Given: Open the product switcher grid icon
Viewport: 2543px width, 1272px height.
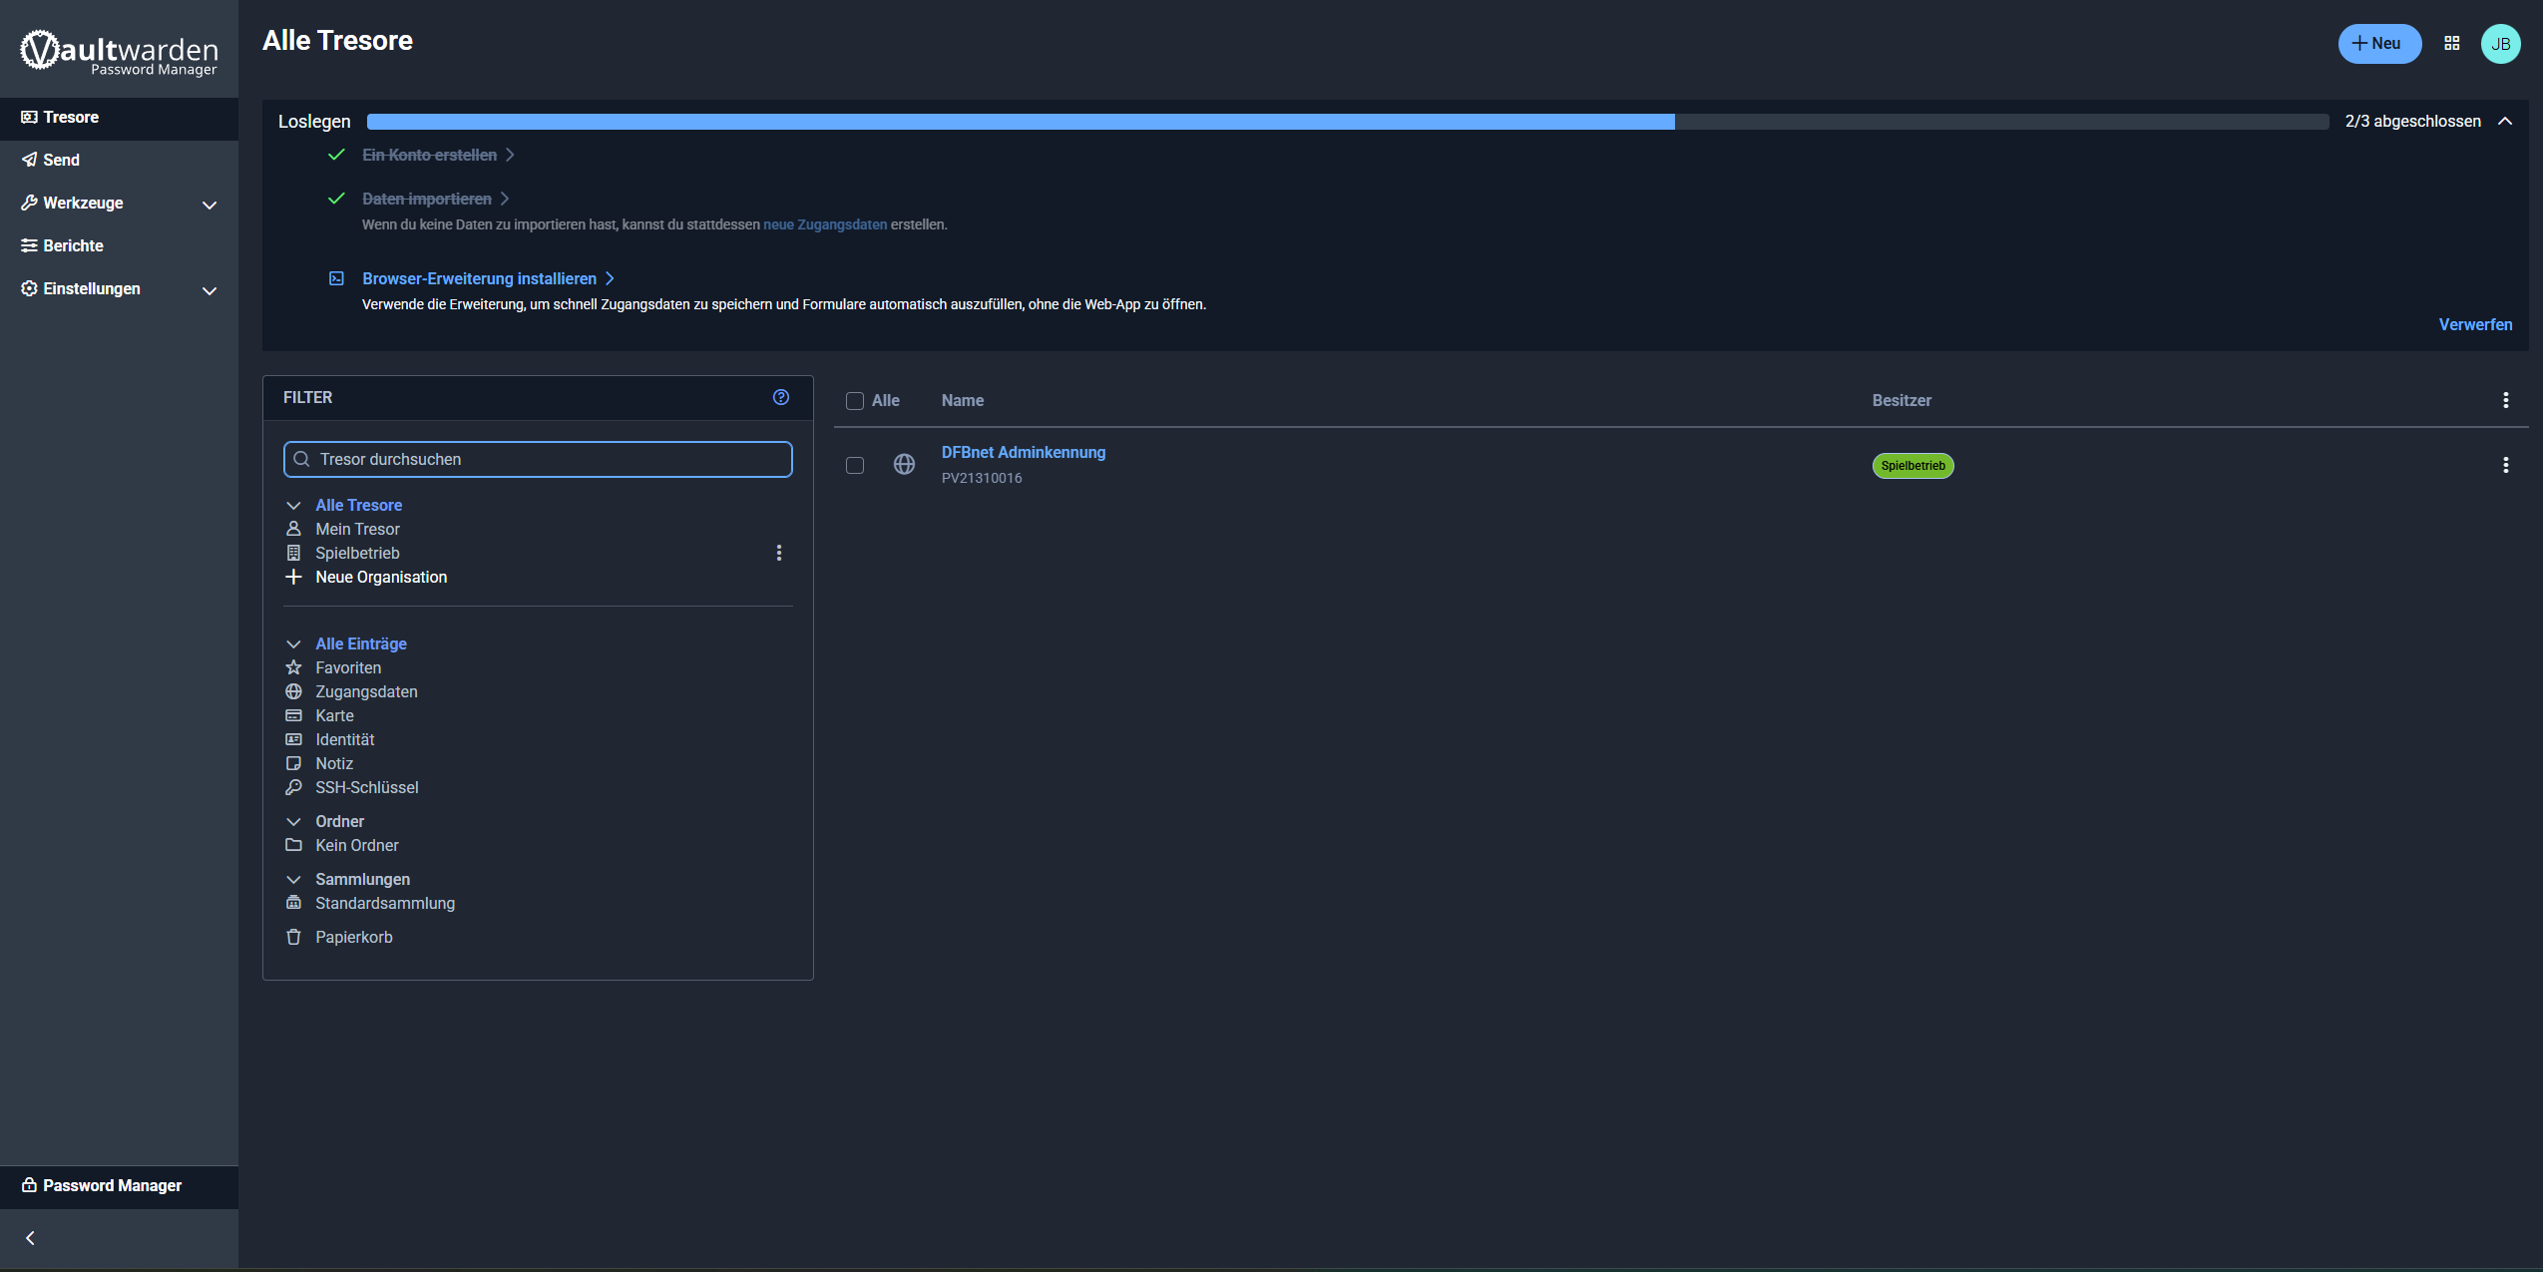Looking at the screenshot, I should (2451, 43).
